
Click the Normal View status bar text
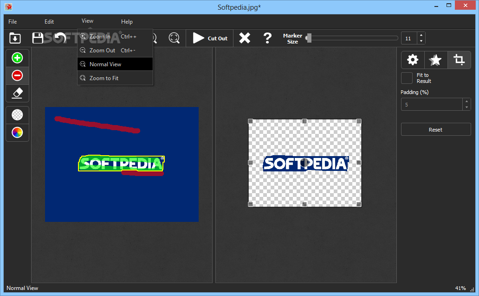(22, 288)
